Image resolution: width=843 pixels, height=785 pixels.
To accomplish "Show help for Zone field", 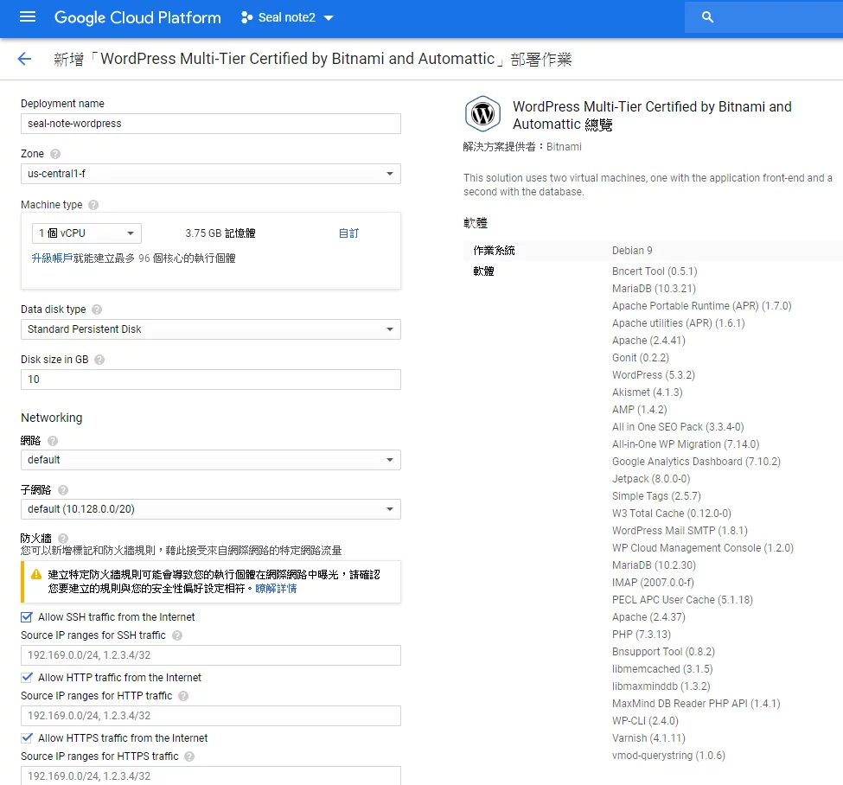I will coord(54,154).
